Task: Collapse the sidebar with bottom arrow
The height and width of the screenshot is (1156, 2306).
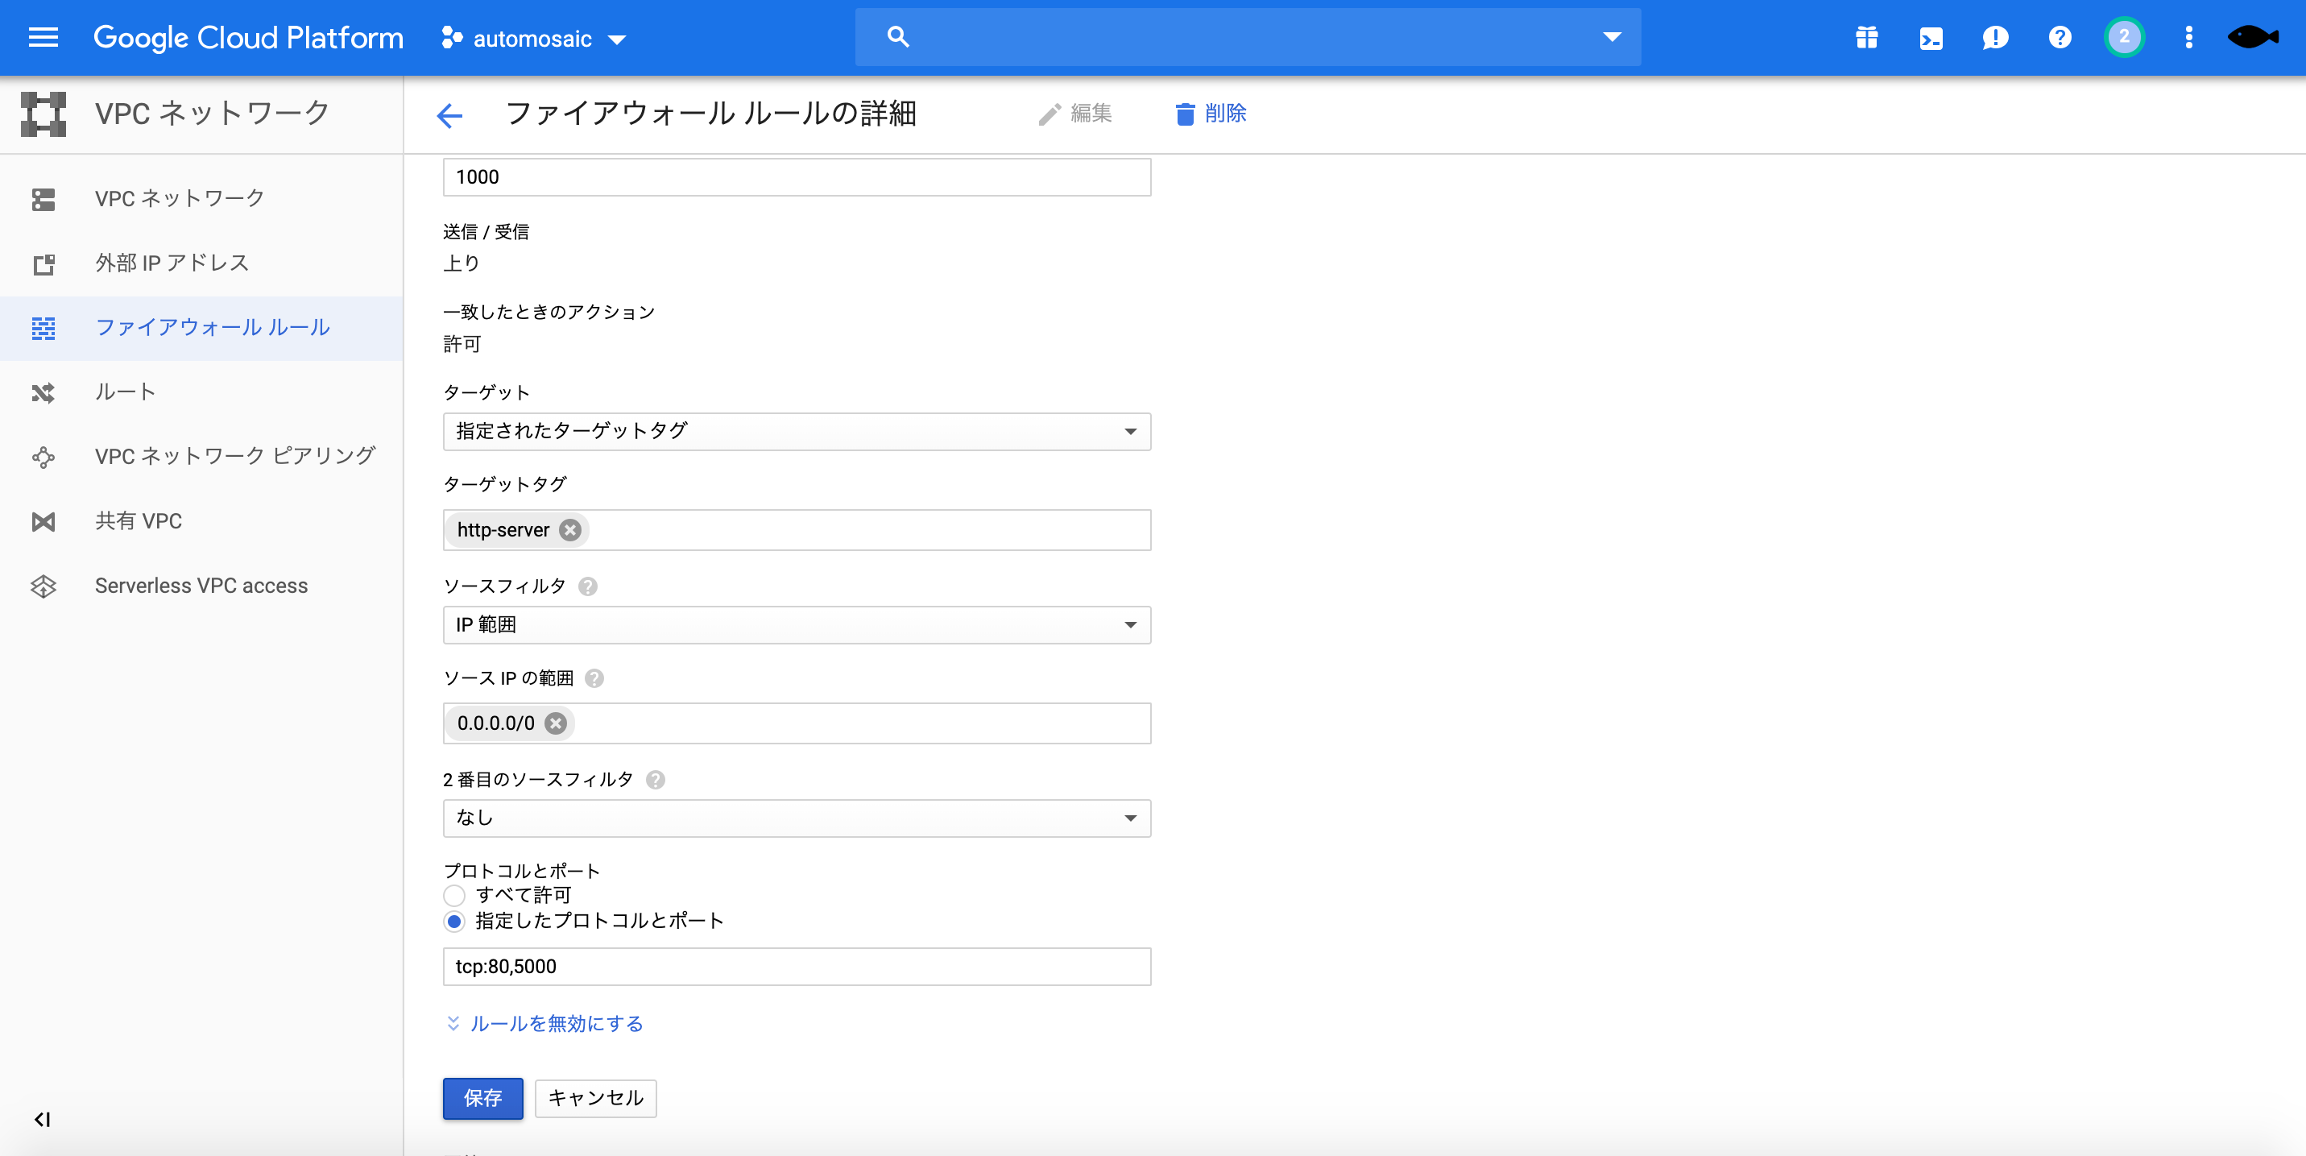Action: pos(42,1119)
